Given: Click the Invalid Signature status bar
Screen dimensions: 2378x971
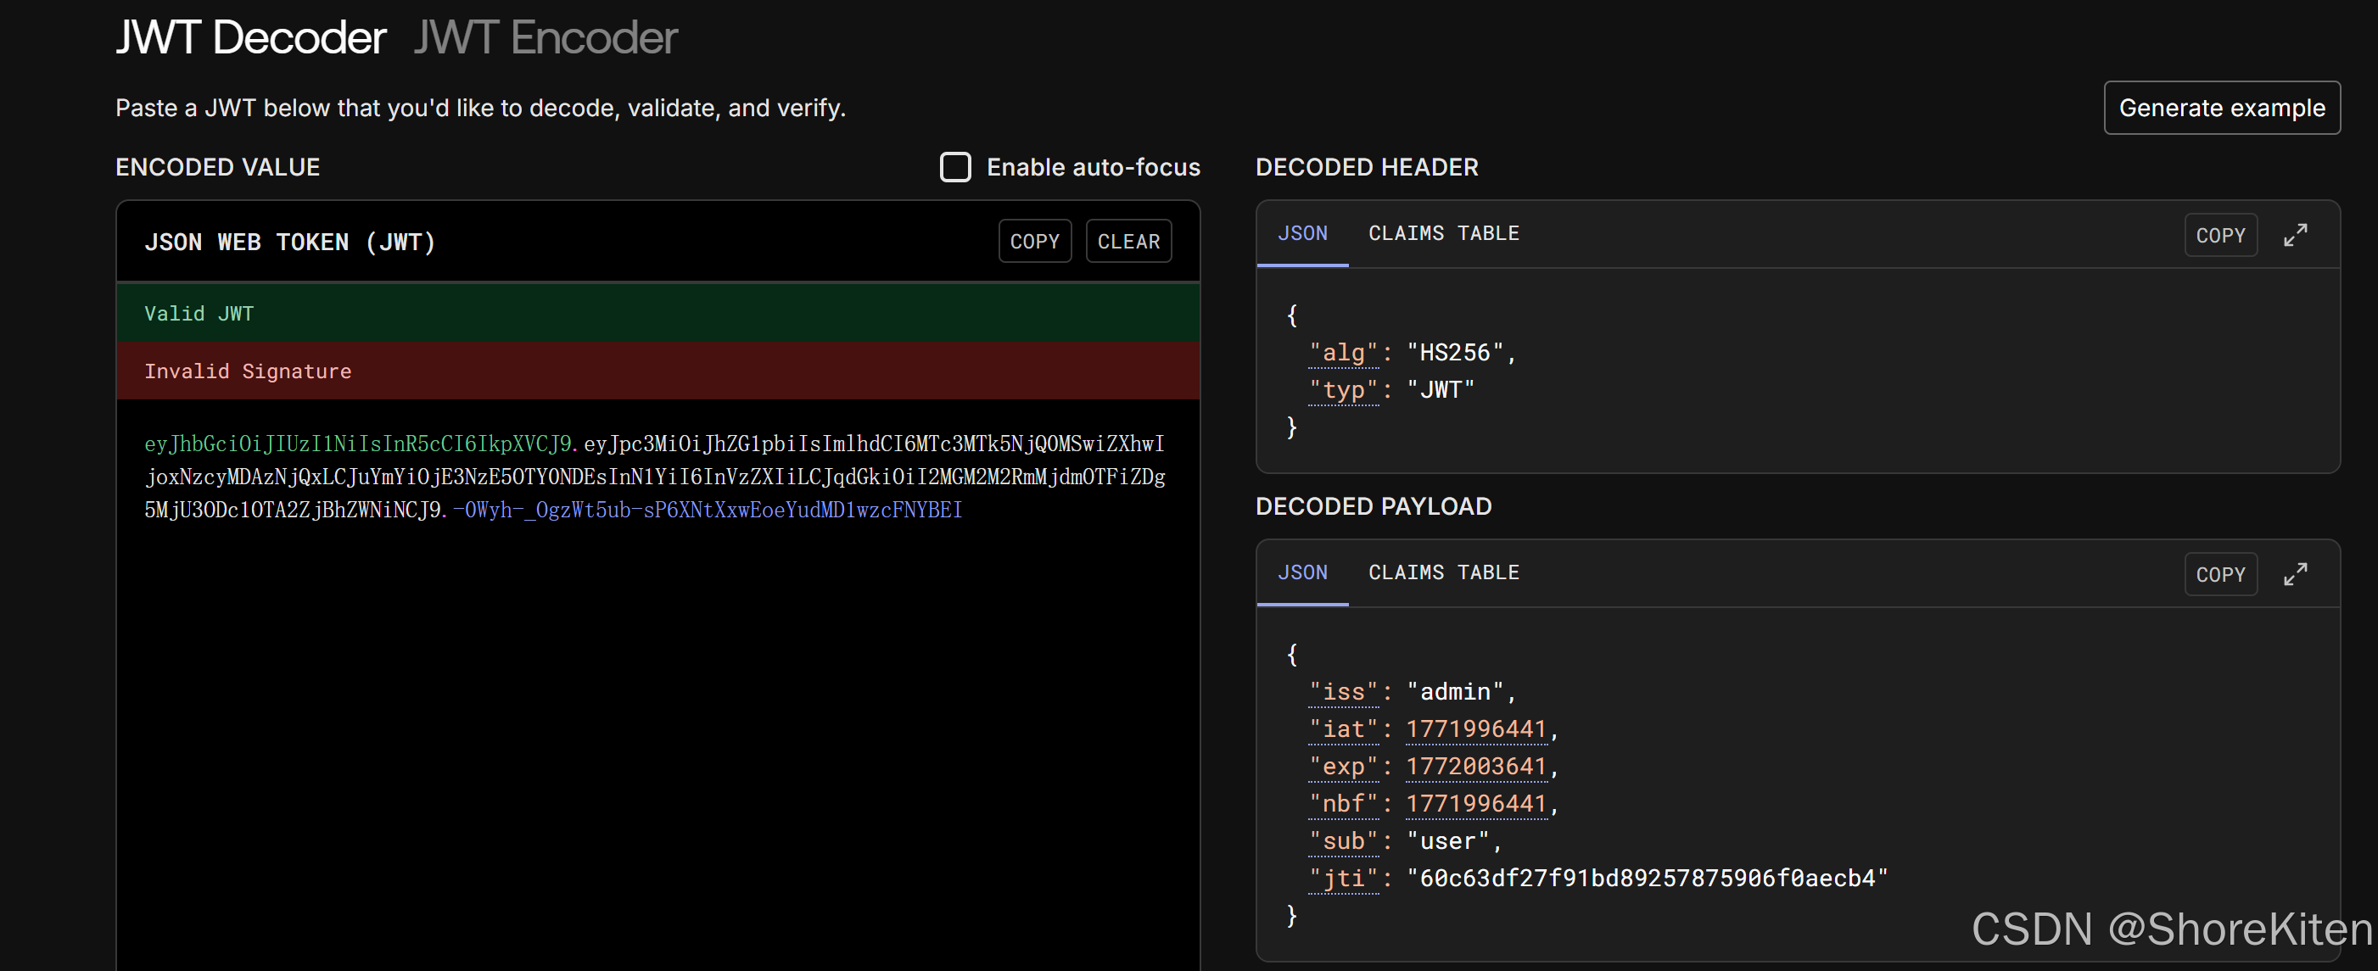Looking at the screenshot, I should pos(657,371).
